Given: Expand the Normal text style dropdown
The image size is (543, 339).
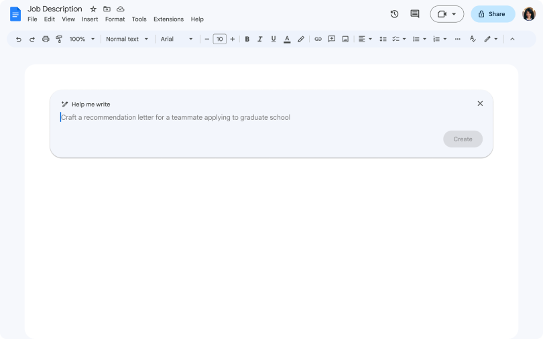Looking at the screenshot, I should point(127,39).
